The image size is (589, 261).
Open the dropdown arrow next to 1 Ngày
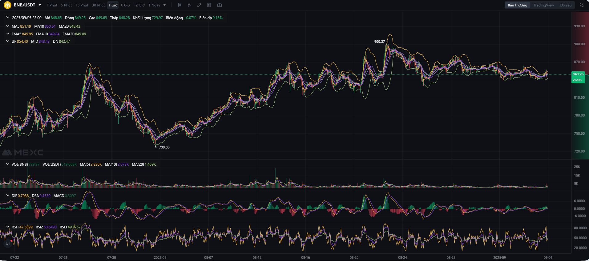pos(164,5)
